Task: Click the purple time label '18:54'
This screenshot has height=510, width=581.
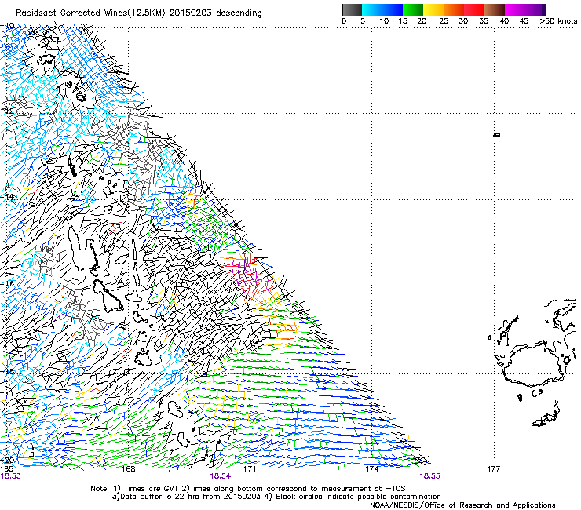Action: (x=220, y=476)
